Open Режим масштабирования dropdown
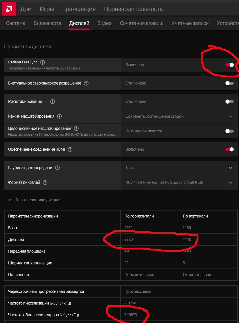The image size is (239, 323). (x=230, y=116)
